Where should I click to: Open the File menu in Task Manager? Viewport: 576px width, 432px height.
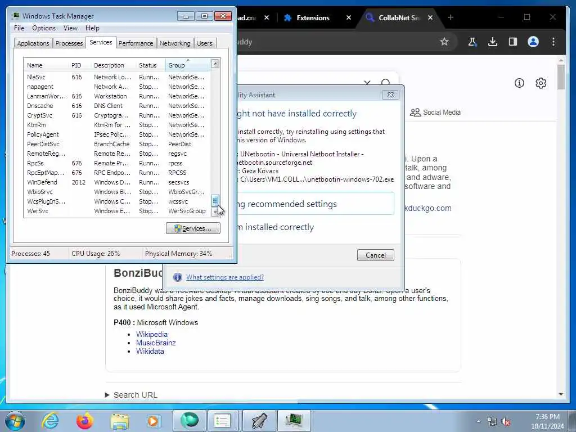point(19,28)
